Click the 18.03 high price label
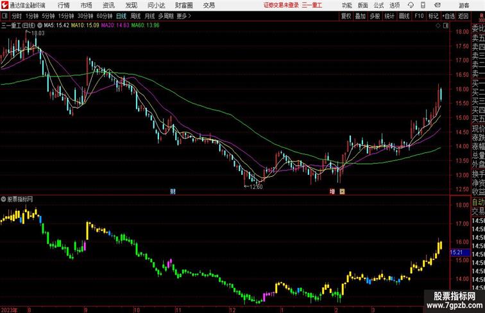 click(38, 33)
